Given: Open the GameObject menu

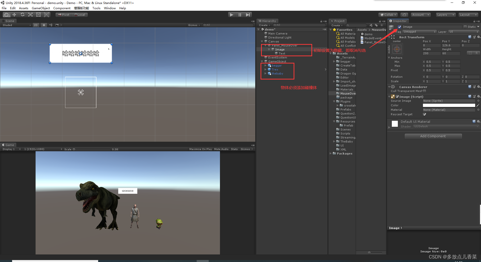Looking at the screenshot, I should pos(41,8).
